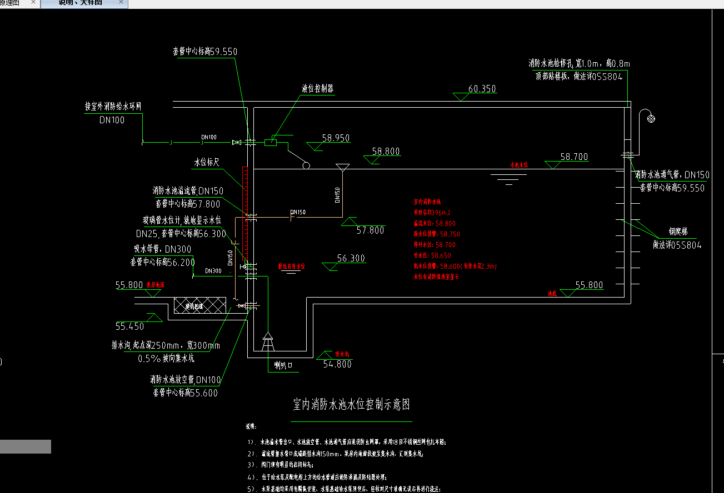Image resolution: width=724 pixels, height=493 pixels.
Task: Select the 液位控制器 label
Action: tap(317, 88)
